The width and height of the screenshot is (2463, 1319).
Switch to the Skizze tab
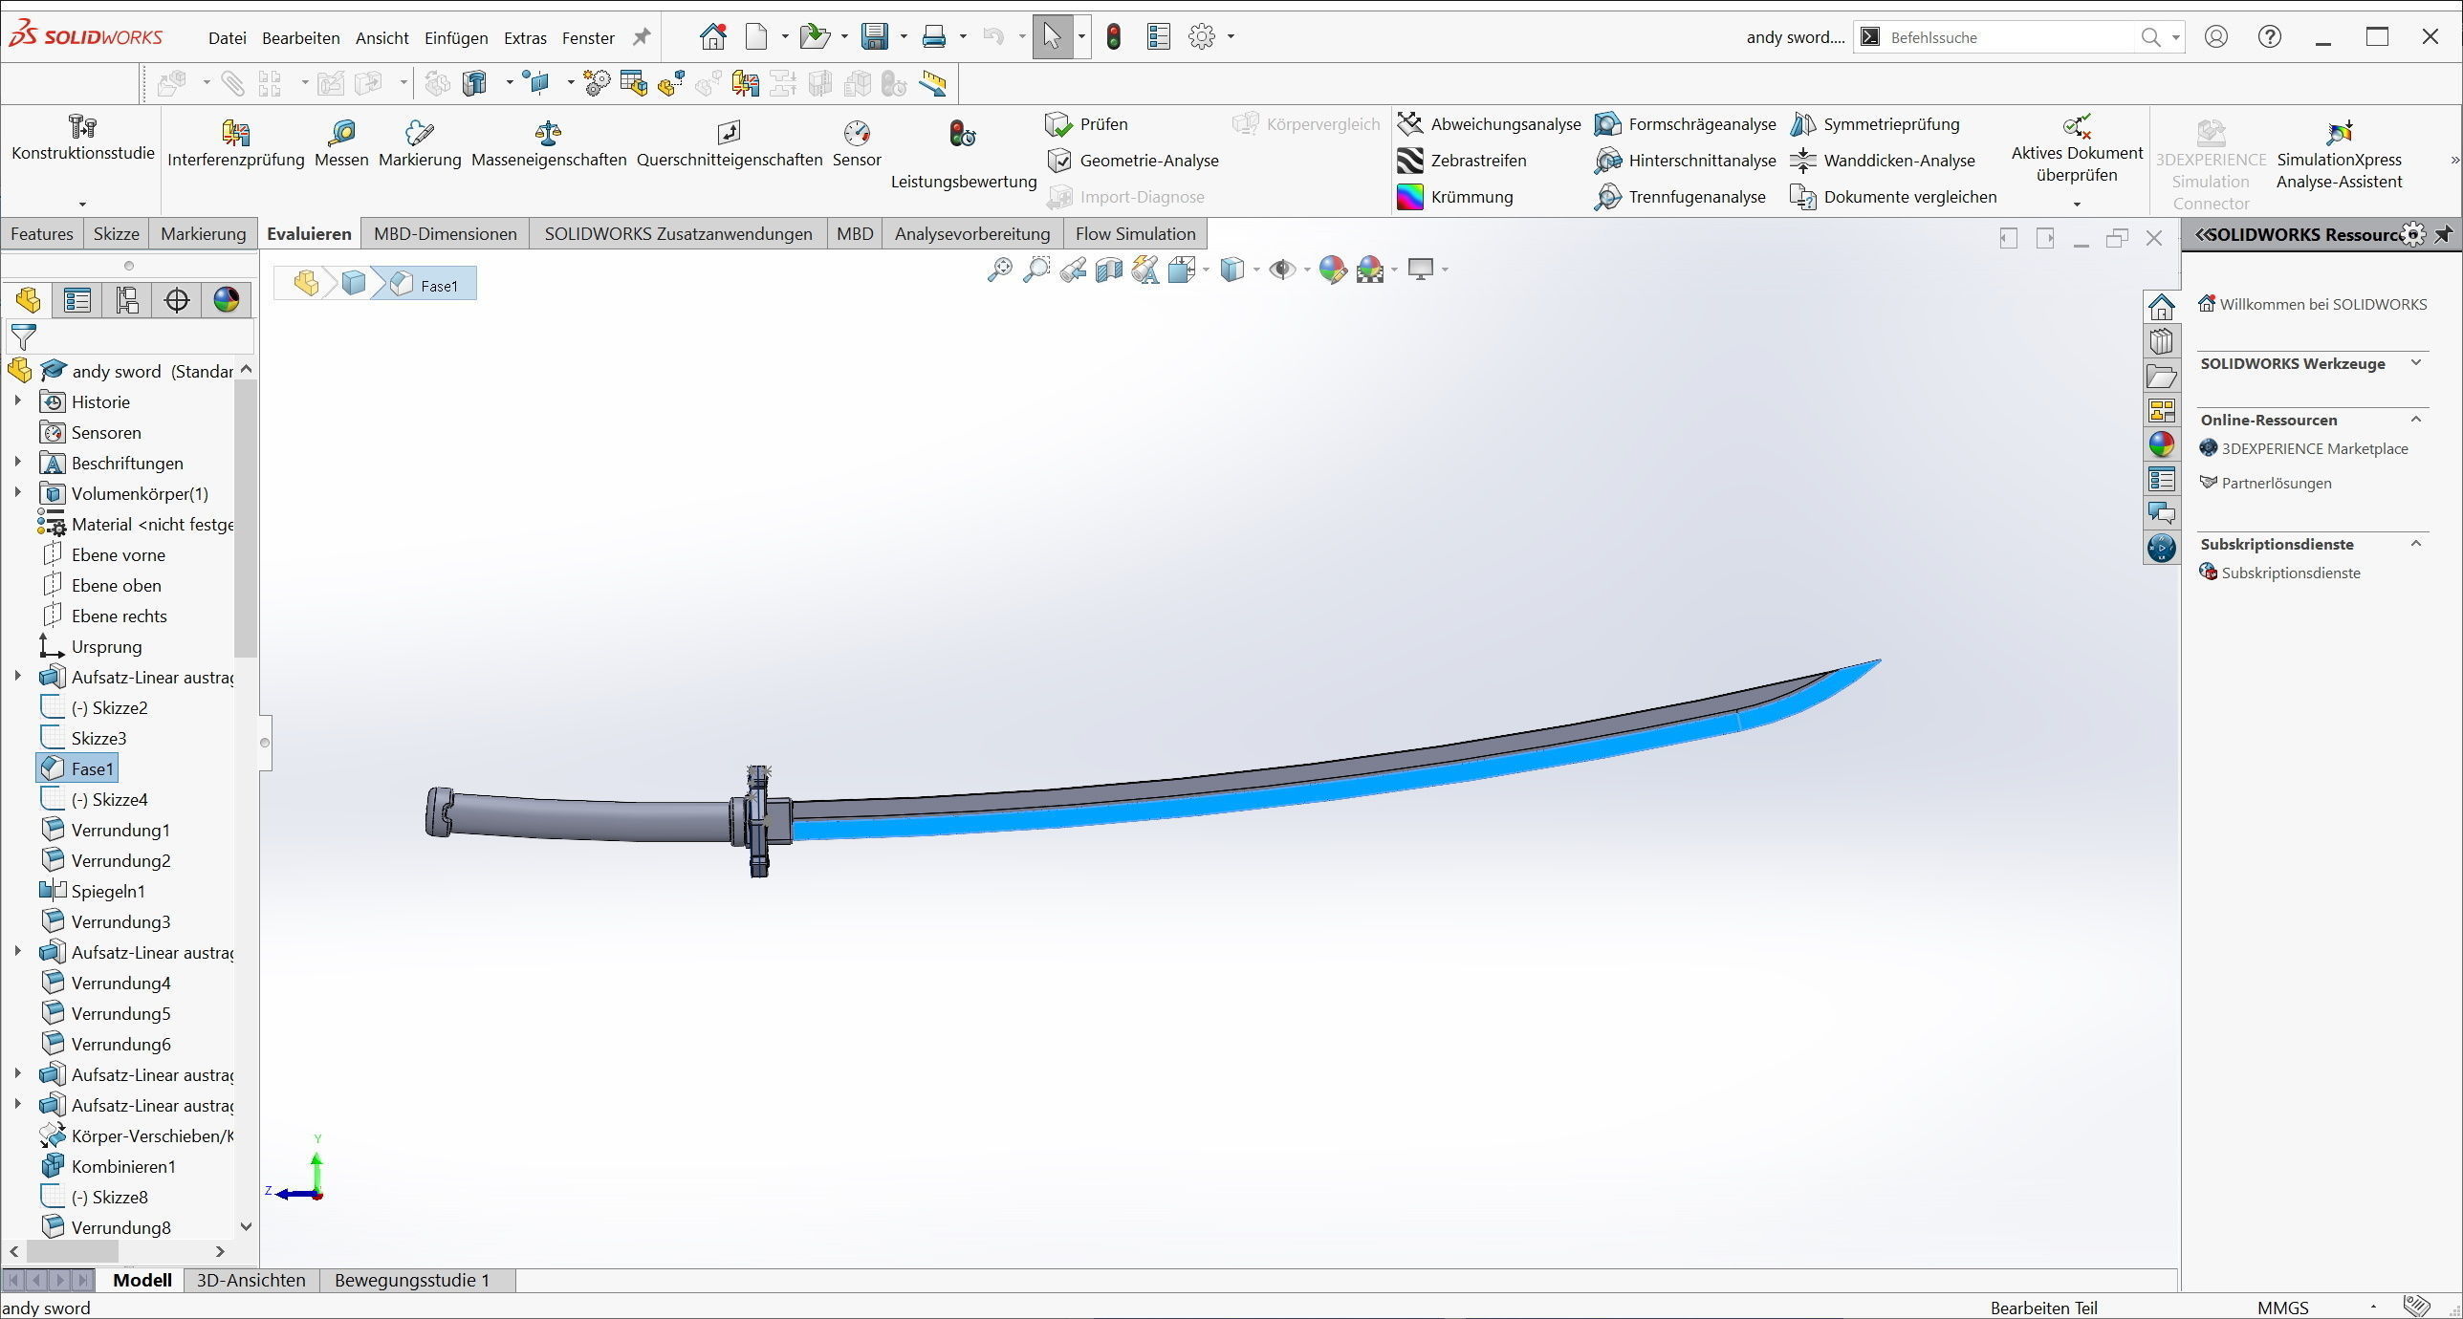point(117,234)
